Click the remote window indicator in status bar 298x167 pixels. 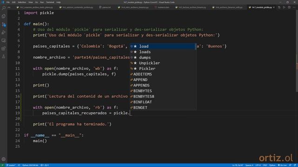[2, 165]
